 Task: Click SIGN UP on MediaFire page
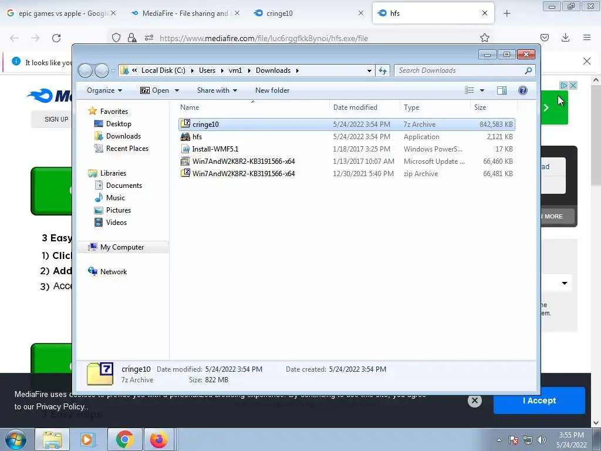tap(56, 119)
